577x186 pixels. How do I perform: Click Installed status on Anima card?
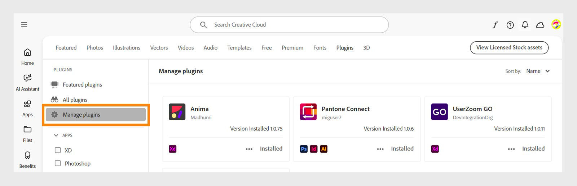click(271, 149)
